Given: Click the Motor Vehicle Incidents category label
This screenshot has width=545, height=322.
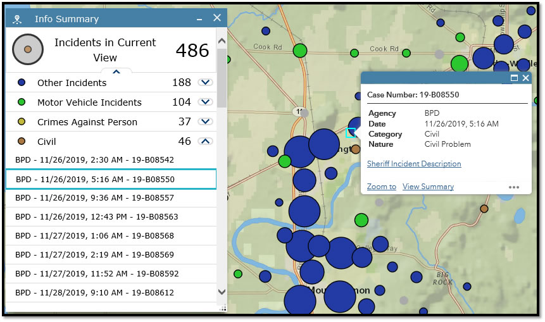Looking at the screenshot, I should [x=89, y=102].
